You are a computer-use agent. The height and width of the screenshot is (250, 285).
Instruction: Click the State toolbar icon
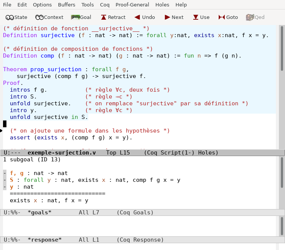(x=16, y=17)
